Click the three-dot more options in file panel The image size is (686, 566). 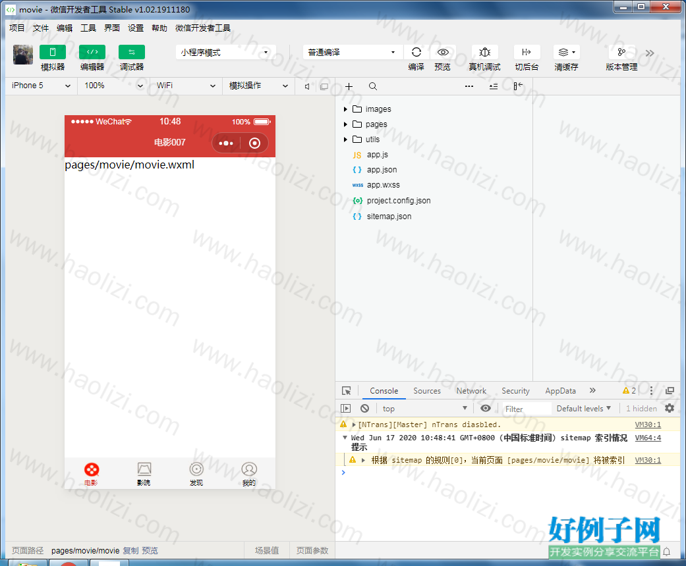[469, 86]
